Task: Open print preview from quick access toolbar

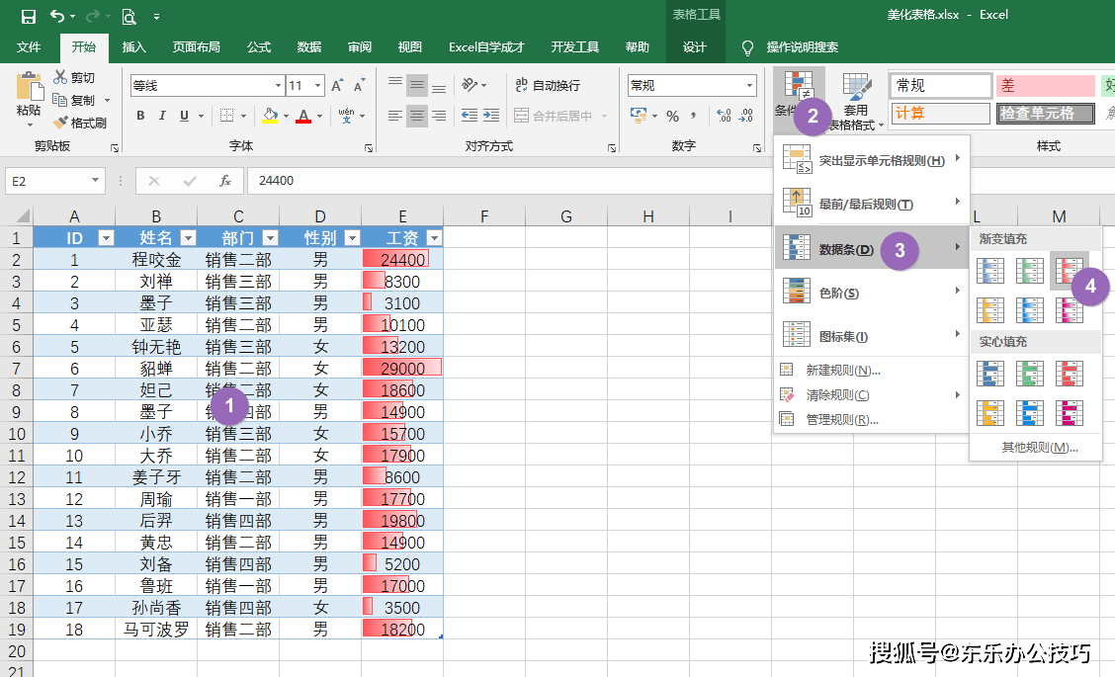Action: [129, 16]
